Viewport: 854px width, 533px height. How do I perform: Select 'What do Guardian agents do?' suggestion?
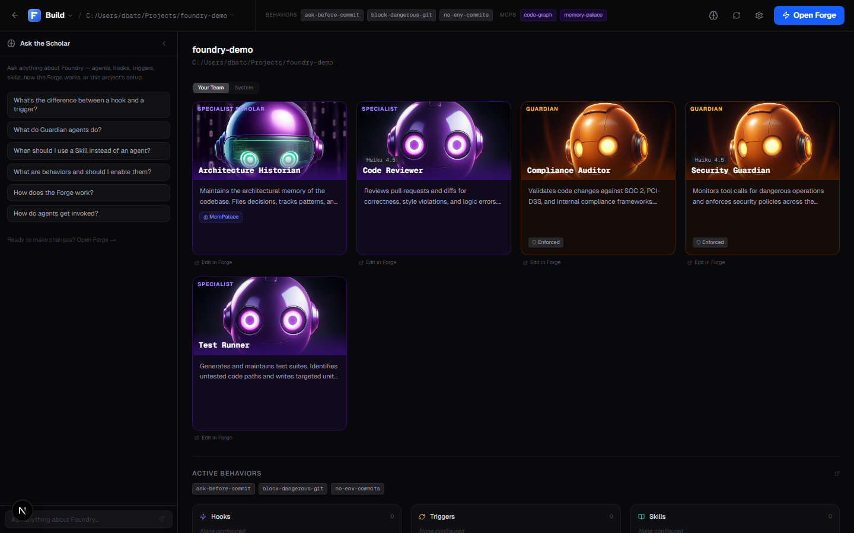tap(88, 130)
